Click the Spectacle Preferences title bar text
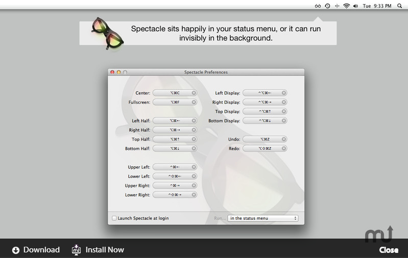 (206, 72)
